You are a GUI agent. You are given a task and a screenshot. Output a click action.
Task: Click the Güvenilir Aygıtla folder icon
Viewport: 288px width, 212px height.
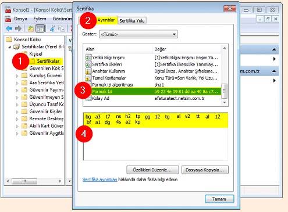coord(24,133)
